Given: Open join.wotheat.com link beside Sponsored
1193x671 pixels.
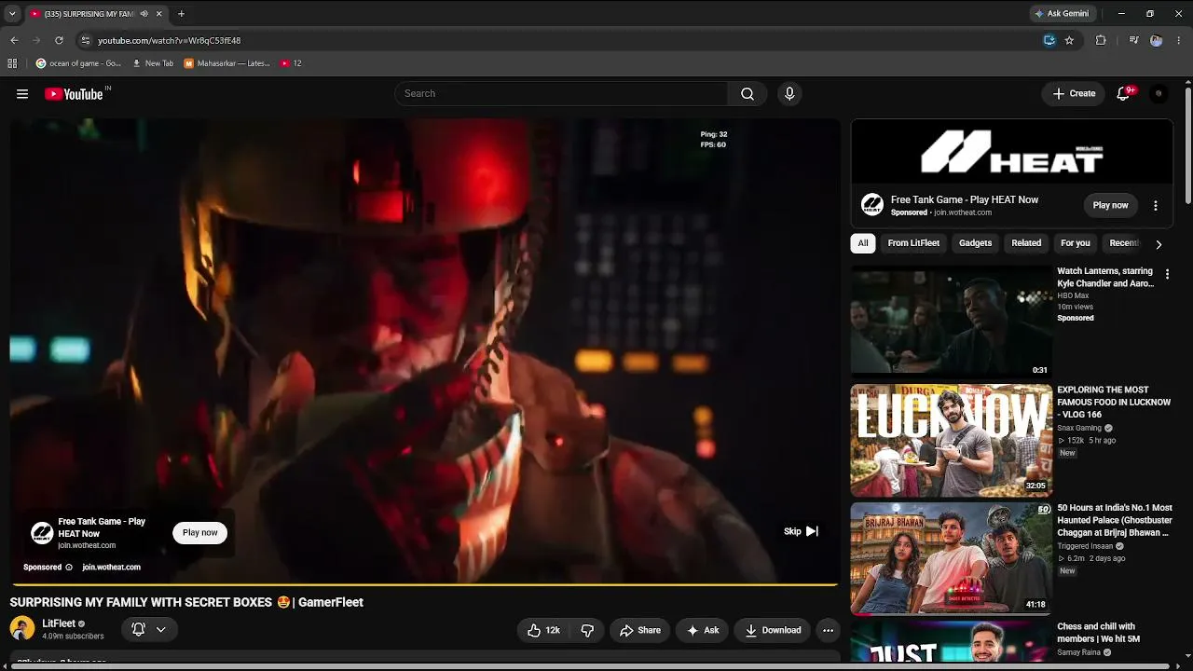Looking at the screenshot, I should (x=111, y=567).
